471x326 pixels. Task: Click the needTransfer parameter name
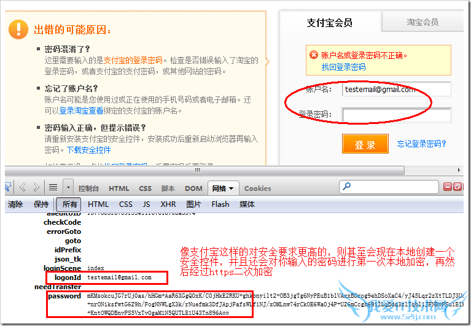58,287
